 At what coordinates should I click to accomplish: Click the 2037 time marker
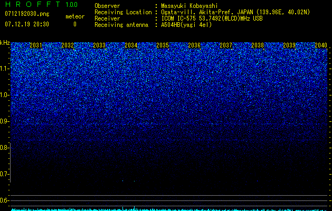tap(226, 45)
